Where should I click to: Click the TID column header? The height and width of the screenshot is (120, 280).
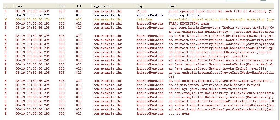pyautogui.click(x=83, y=6)
